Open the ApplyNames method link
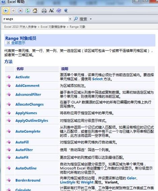The image size is (158, 191). pyautogui.click(x=26, y=113)
